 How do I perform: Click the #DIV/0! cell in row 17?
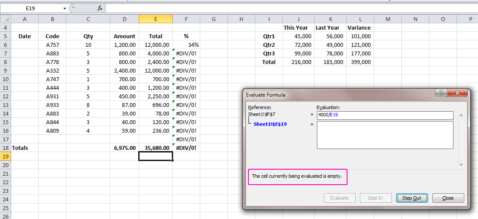point(186,139)
